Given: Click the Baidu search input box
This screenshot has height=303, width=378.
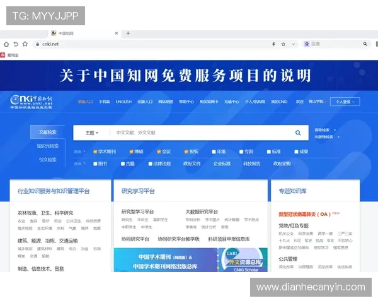Looking at the screenshot, I should 336,44.
